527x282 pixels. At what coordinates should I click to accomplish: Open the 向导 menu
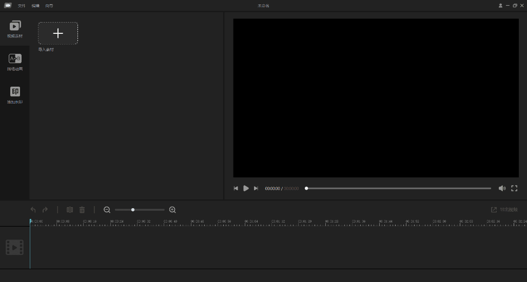point(49,6)
